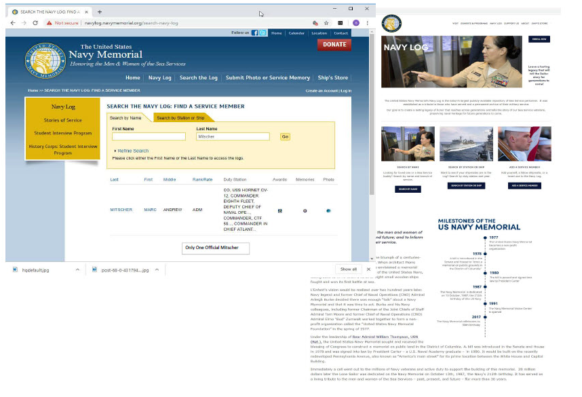Click Show all downloads button
The height and width of the screenshot is (397, 582).
click(349, 269)
